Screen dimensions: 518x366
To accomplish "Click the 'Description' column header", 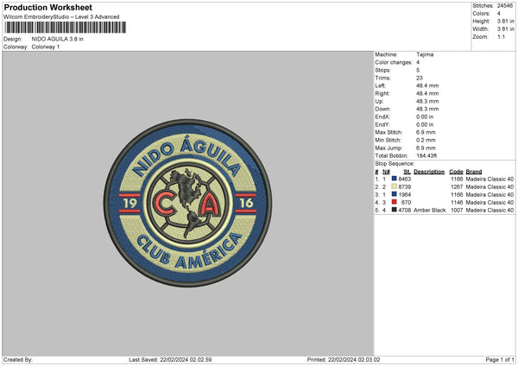I will pos(429,172).
